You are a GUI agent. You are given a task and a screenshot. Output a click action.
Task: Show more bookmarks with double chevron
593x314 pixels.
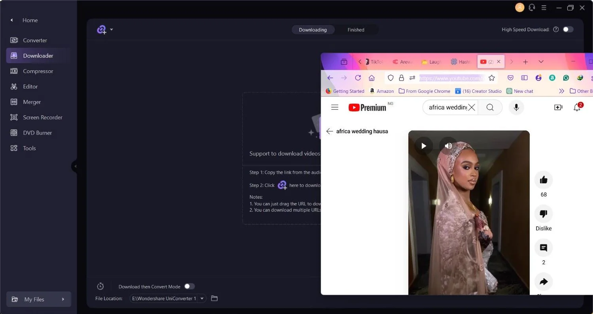point(561,91)
